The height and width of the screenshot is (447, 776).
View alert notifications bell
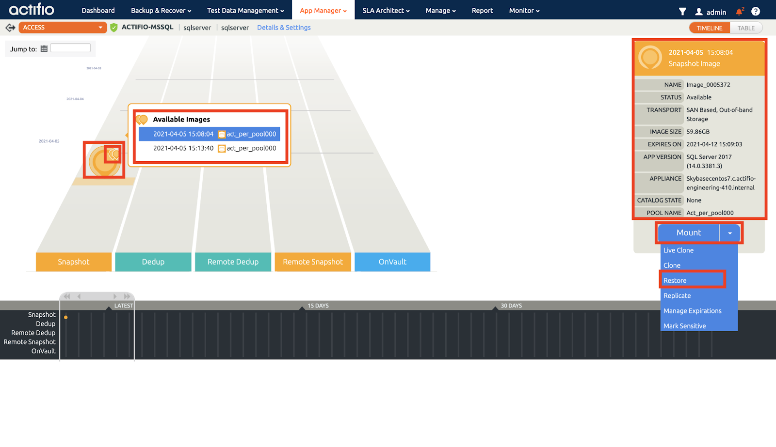coord(739,11)
